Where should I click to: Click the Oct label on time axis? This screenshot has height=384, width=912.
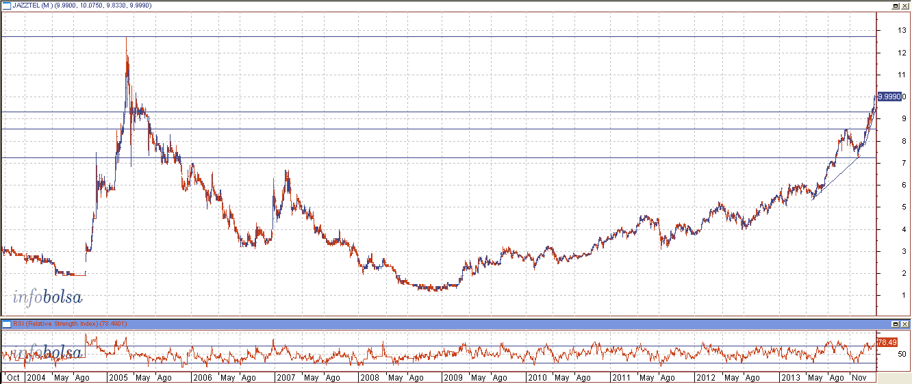click(x=12, y=377)
